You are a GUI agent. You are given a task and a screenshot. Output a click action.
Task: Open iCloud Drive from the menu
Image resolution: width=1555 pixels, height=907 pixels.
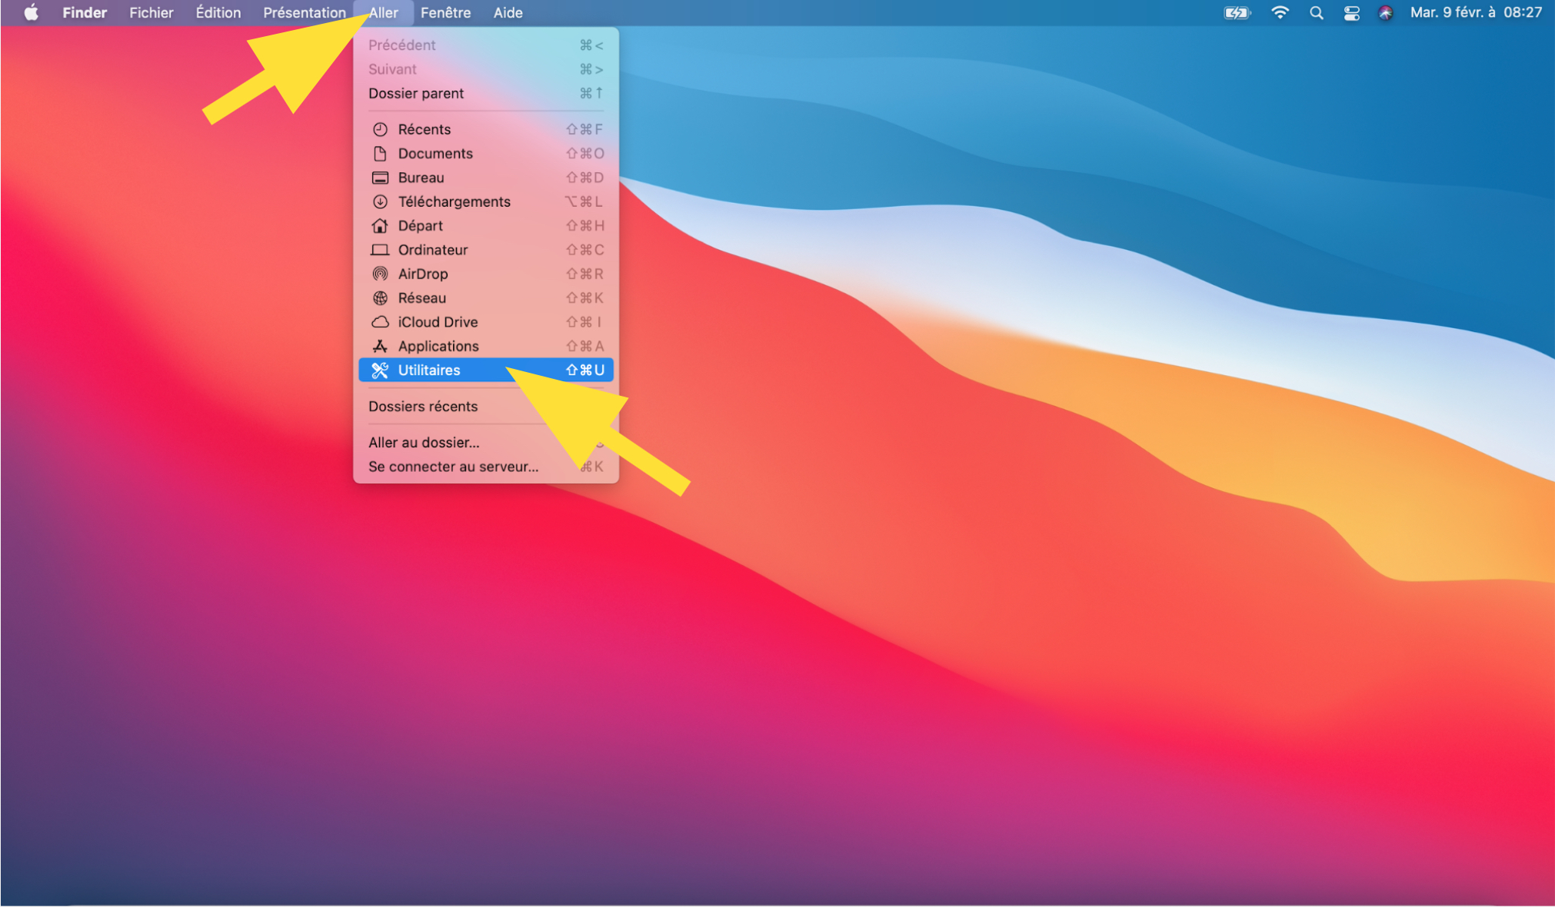(x=486, y=322)
